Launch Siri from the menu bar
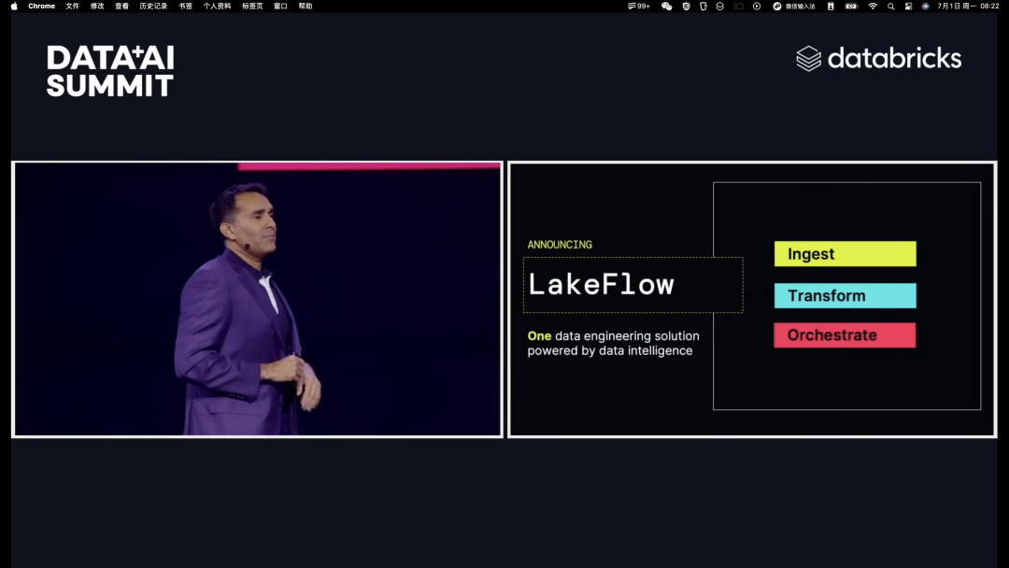Viewport: 1009px width, 568px height. pos(925,6)
